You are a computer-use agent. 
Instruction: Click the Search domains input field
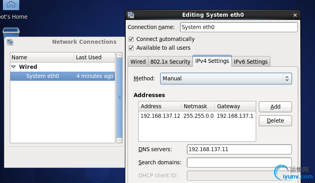pos(239,162)
